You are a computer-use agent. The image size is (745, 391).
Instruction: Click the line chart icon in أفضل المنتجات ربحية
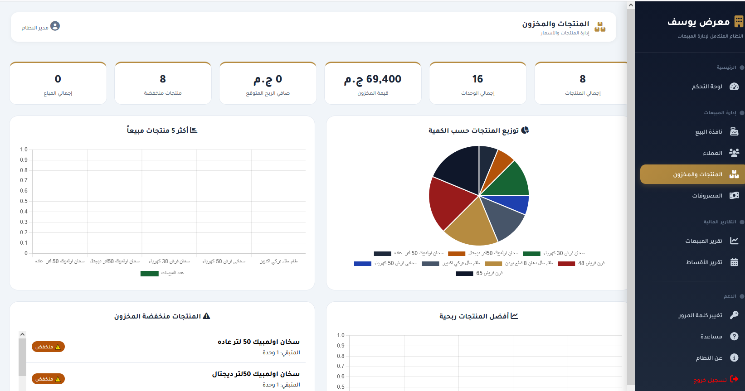[x=514, y=316]
